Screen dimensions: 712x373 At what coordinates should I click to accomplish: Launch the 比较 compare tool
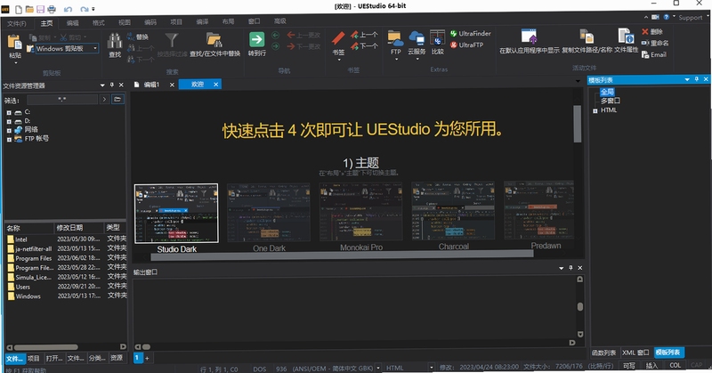(x=437, y=38)
